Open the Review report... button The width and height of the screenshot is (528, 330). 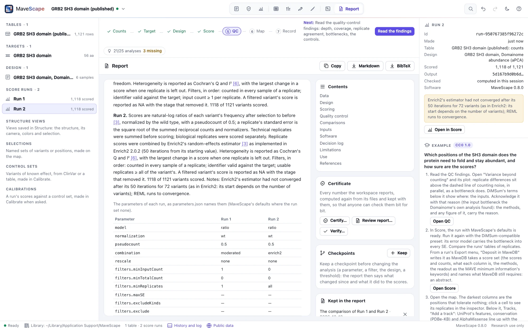point(374,220)
